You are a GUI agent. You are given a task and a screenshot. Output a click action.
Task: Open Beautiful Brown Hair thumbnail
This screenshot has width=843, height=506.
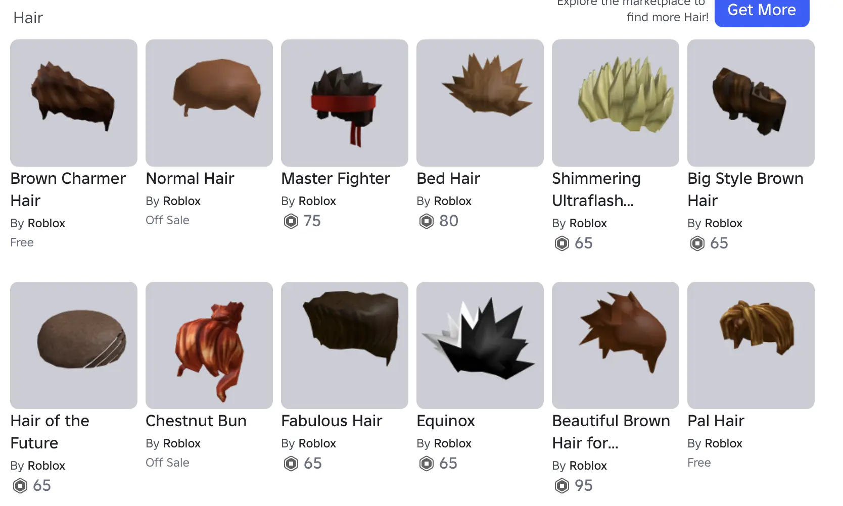coord(616,345)
